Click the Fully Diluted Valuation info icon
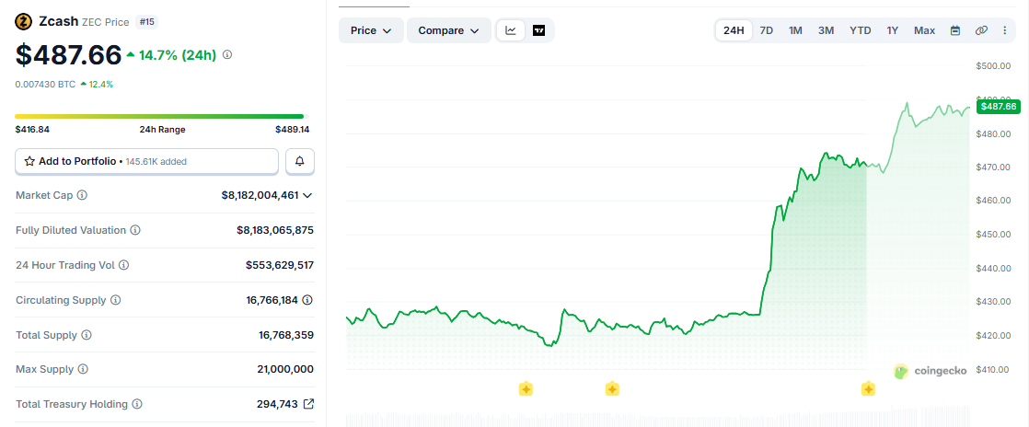The height and width of the screenshot is (427, 1029). pyautogui.click(x=134, y=230)
